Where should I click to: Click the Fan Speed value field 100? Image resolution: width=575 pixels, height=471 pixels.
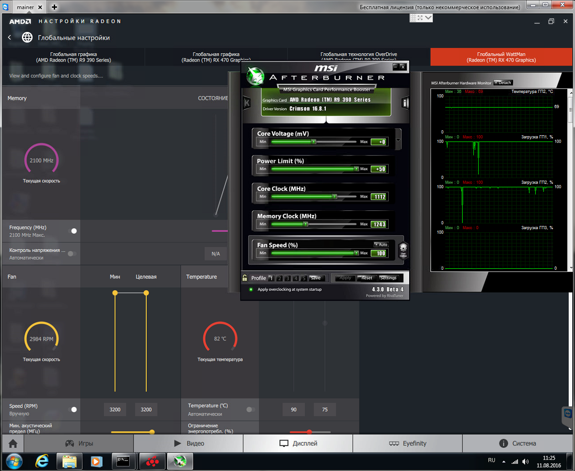click(x=379, y=253)
